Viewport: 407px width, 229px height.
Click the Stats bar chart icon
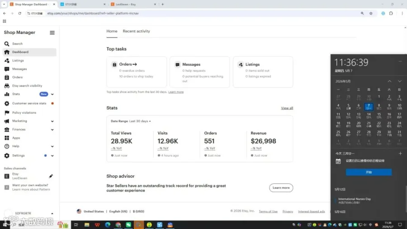click(x=7, y=94)
